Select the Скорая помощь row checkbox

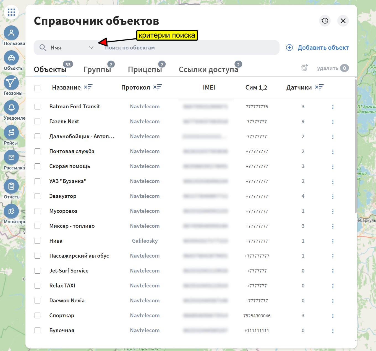coord(38,166)
